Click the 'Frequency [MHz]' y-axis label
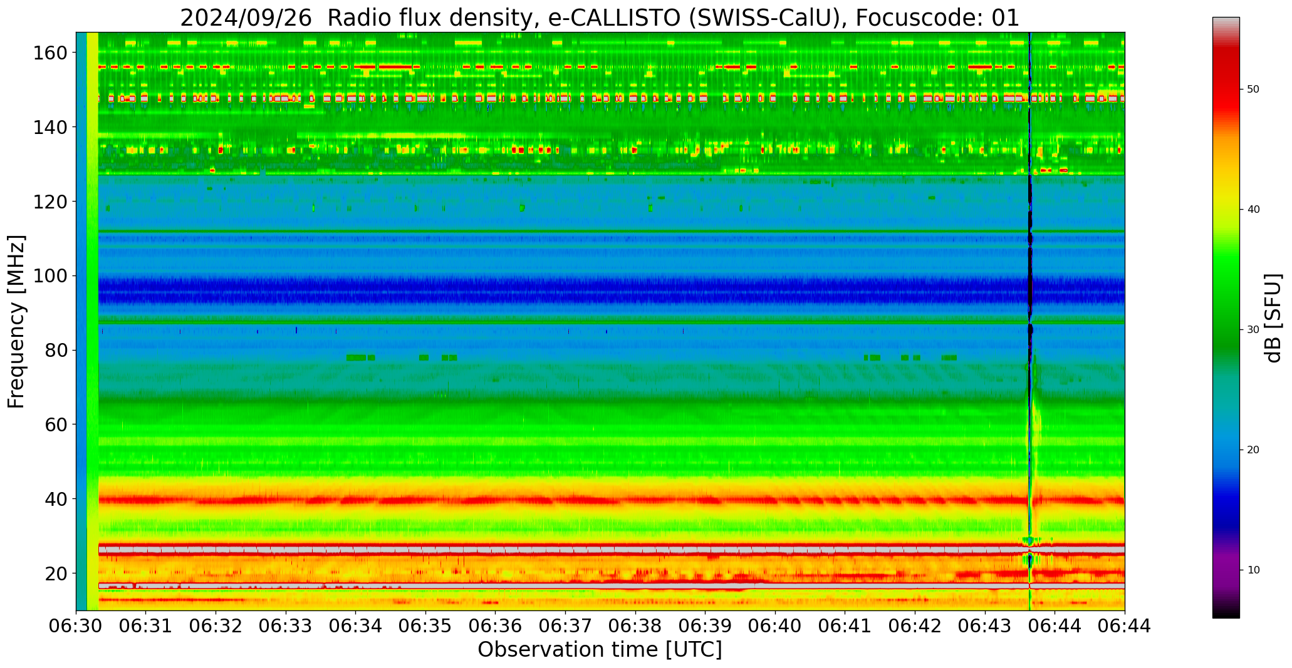Viewport: 1292px width, 668px height. click(x=17, y=321)
